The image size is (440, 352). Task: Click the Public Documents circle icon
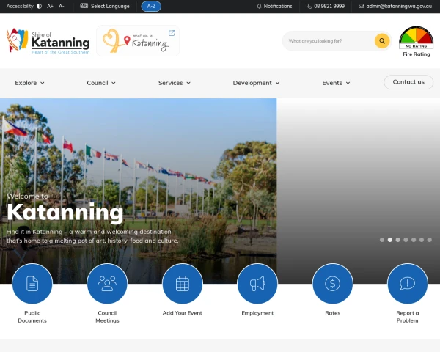point(32,284)
